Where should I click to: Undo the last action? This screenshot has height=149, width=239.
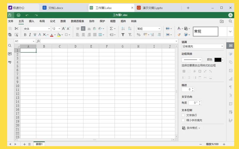pos(27,15)
